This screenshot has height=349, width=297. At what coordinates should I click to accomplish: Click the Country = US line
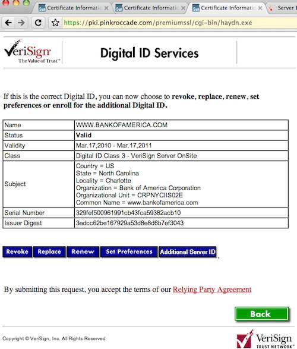pos(95,166)
